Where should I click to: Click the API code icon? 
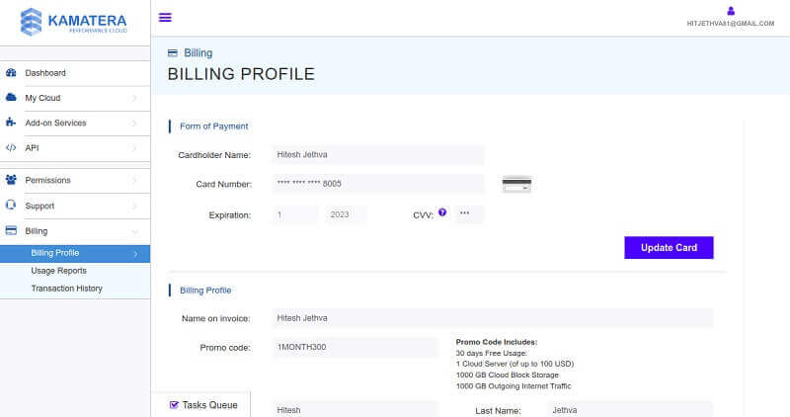pos(11,147)
